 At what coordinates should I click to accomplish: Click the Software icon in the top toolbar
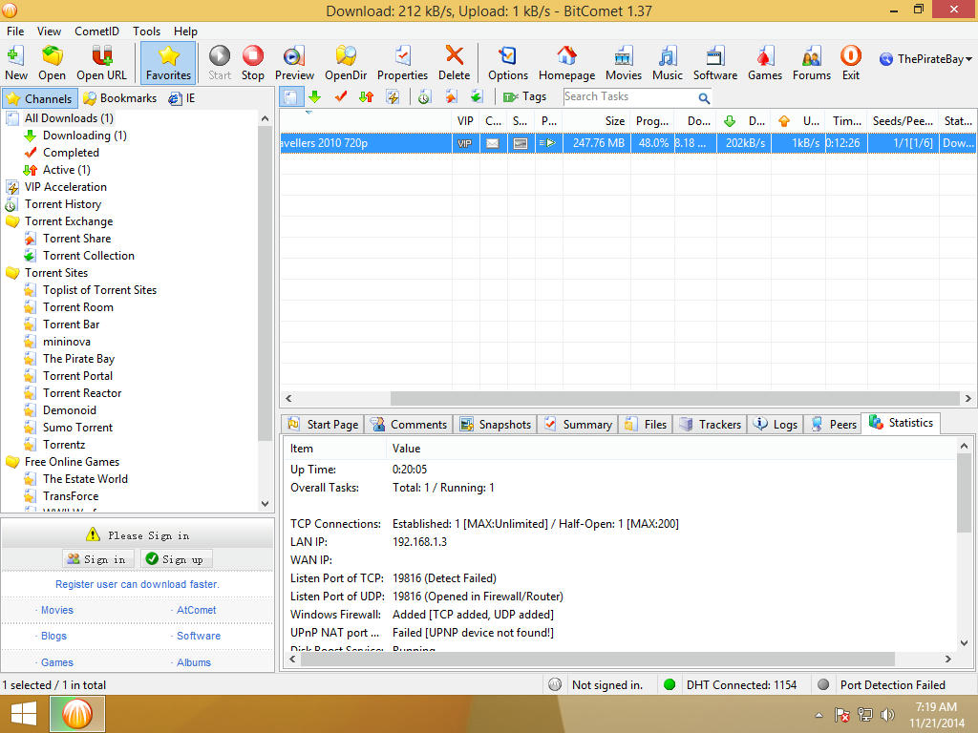[x=715, y=63]
